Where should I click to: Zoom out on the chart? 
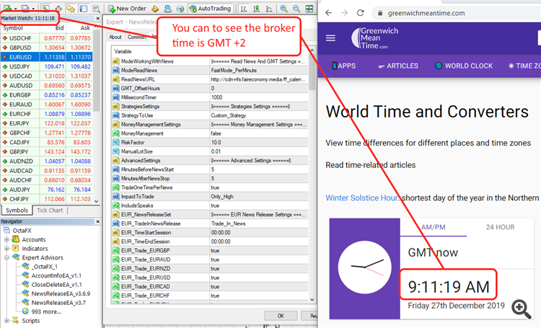coord(296,8)
